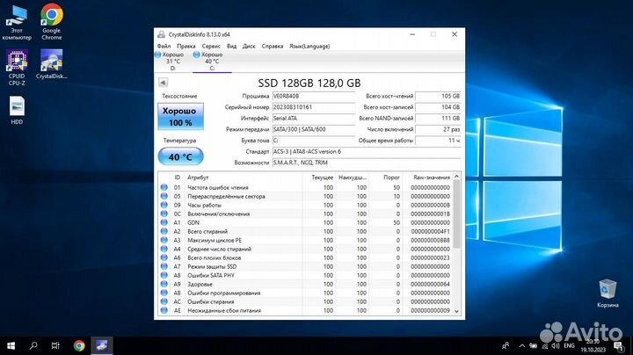Click the status circle for Ошибки SATA PHY

[164, 275]
